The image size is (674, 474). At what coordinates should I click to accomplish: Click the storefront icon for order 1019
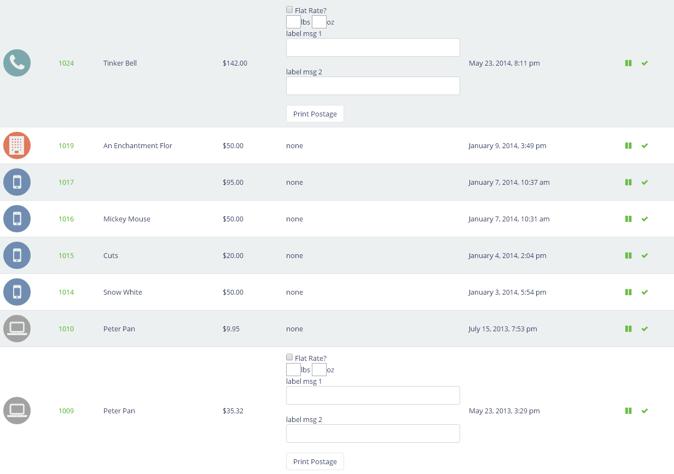tap(17, 145)
